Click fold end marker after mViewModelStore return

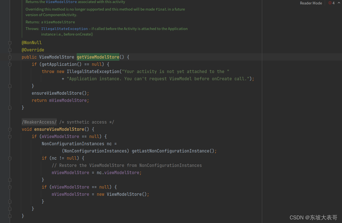[x=10, y=108]
